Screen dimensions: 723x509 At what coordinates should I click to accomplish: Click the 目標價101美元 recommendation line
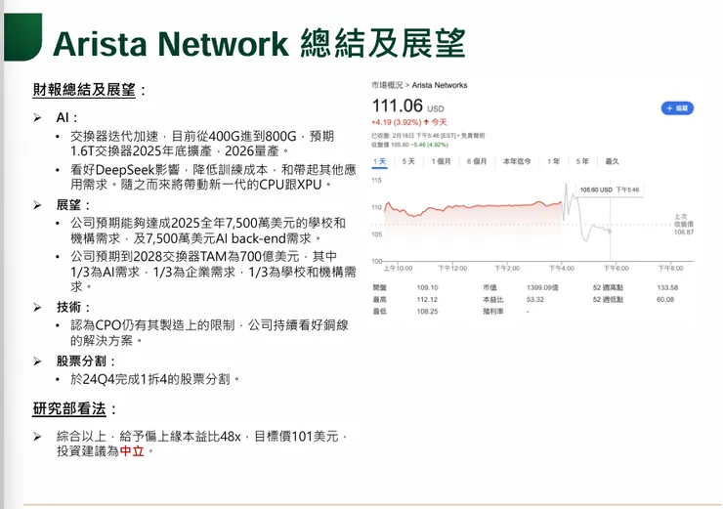(x=201, y=444)
